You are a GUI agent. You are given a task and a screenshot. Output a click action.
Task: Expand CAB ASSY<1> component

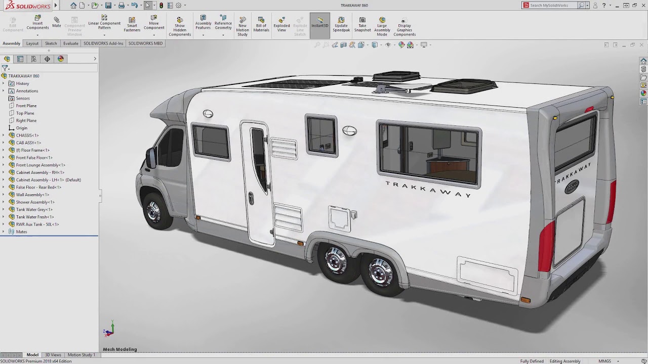[4, 143]
